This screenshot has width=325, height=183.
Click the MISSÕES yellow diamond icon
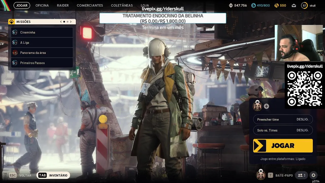pyautogui.click(x=11, y=22)
